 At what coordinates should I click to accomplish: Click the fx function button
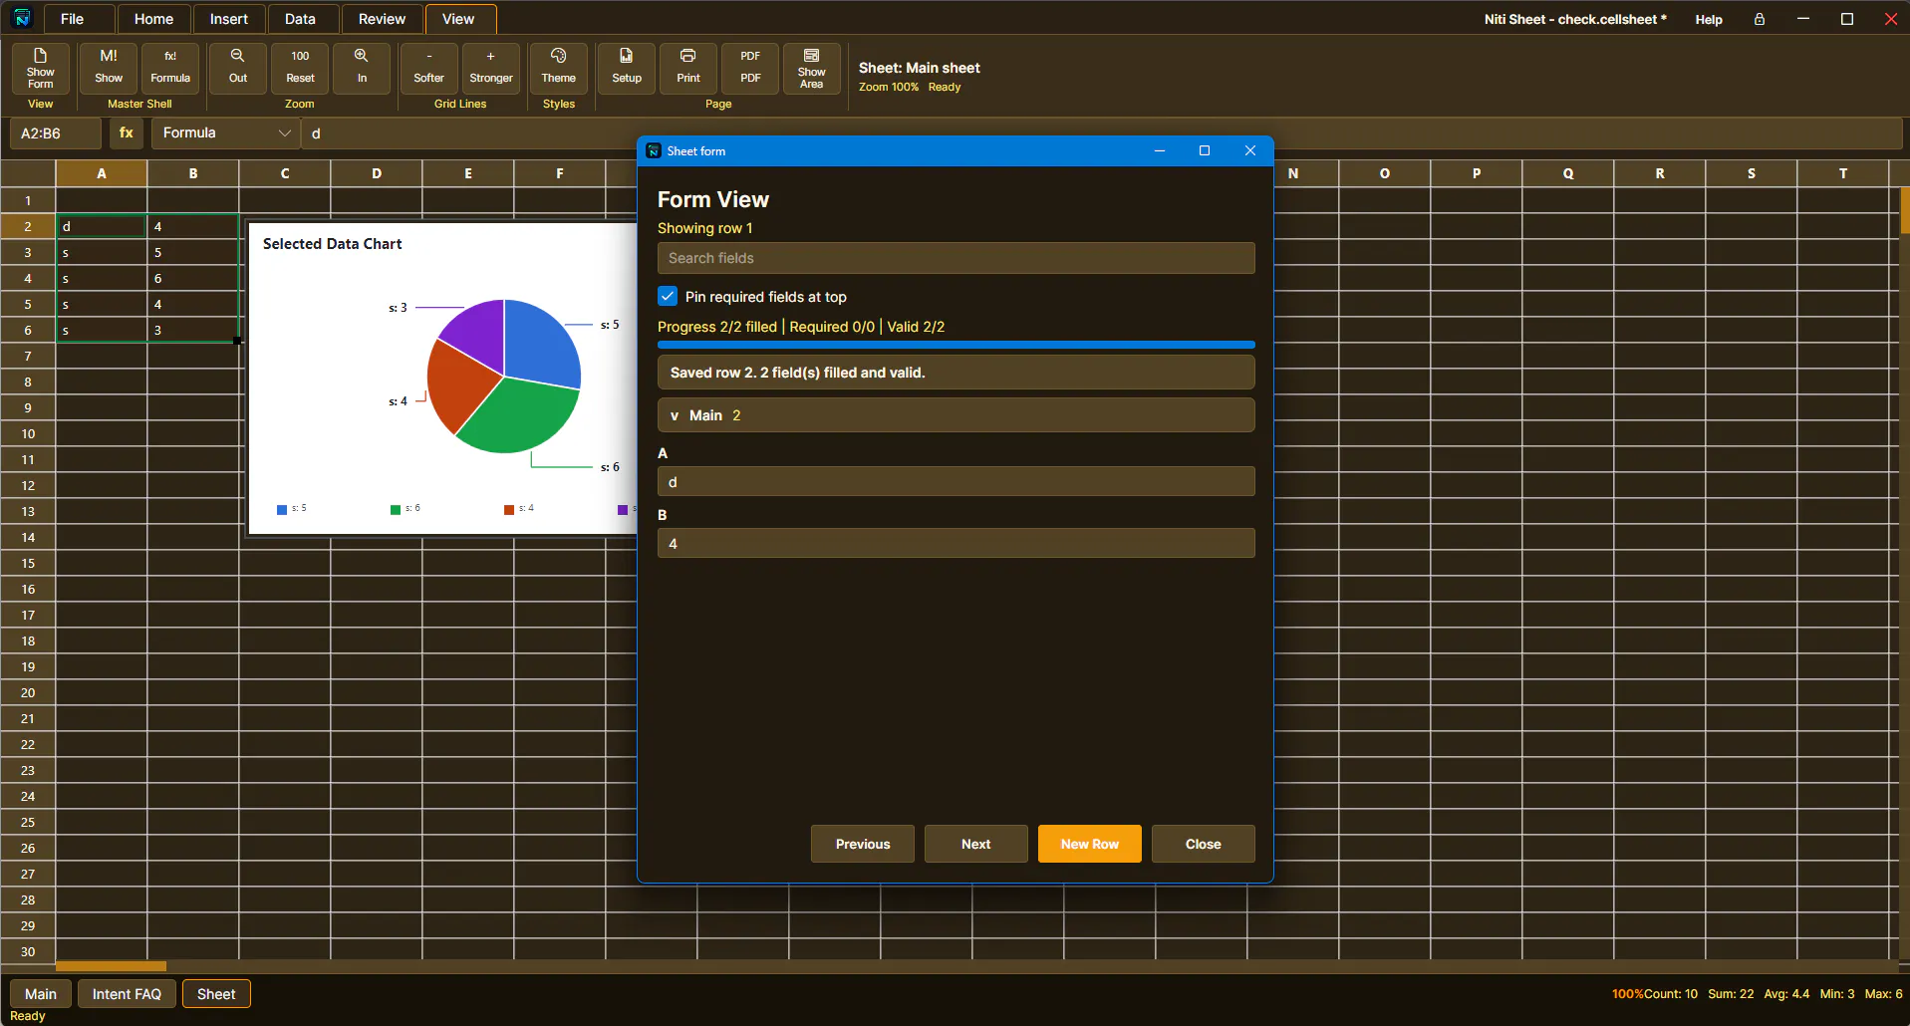(x=127, y=132)
